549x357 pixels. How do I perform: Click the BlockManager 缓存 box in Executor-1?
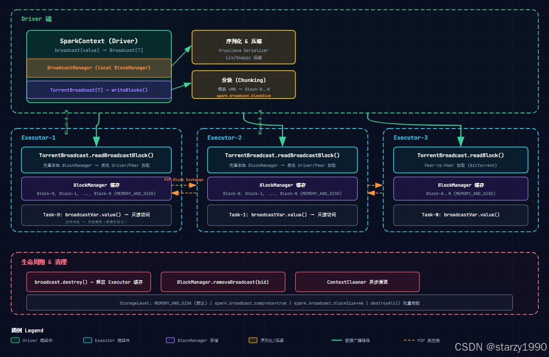coord(96,189)
